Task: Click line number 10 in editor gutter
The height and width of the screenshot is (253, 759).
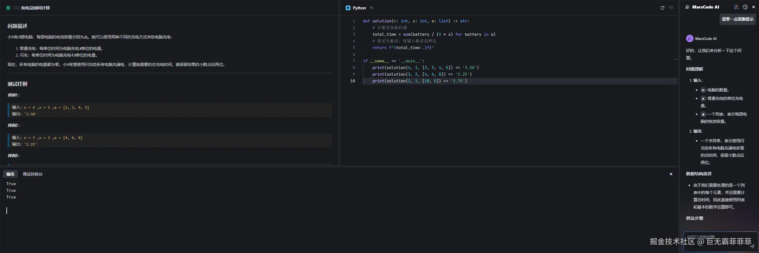Action: click(353, 81)
